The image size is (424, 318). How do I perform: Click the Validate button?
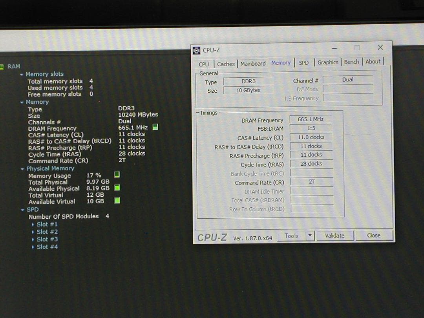click(334, 236)
